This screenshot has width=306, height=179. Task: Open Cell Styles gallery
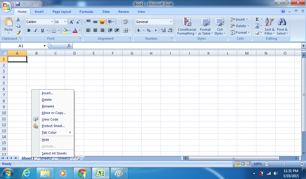point(220,26)
